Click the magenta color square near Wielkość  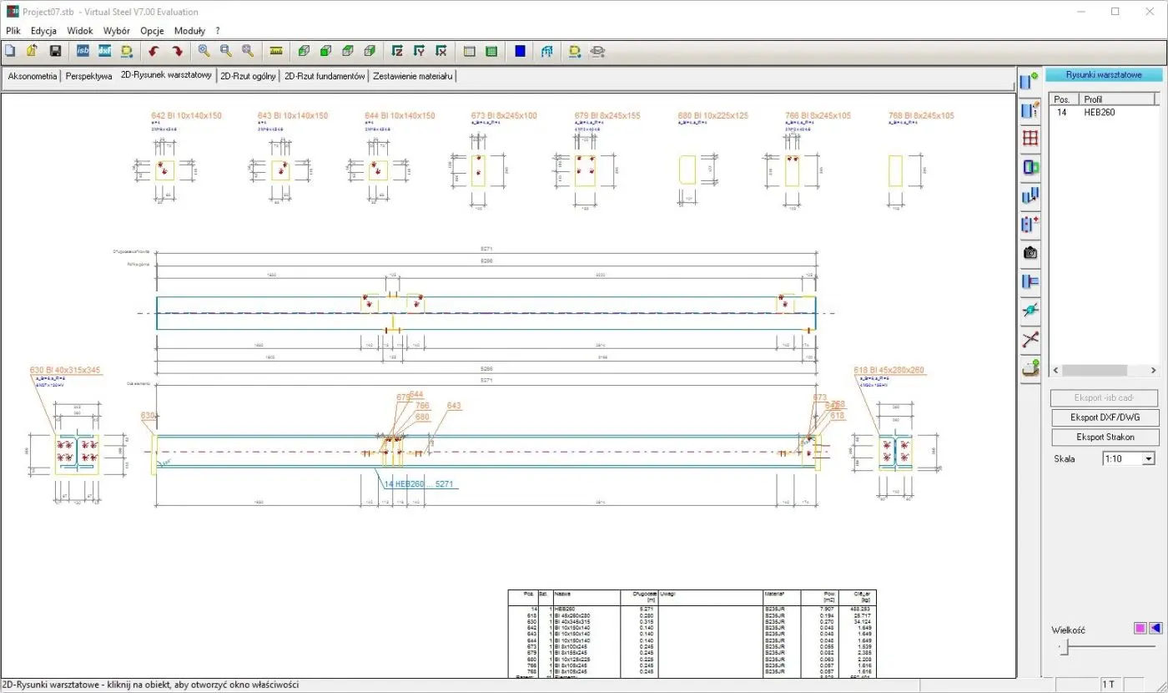(x=1140, y=629)
